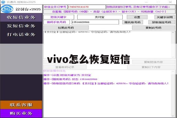
Task: Click the 设置 button
Action: pos(137,17)
